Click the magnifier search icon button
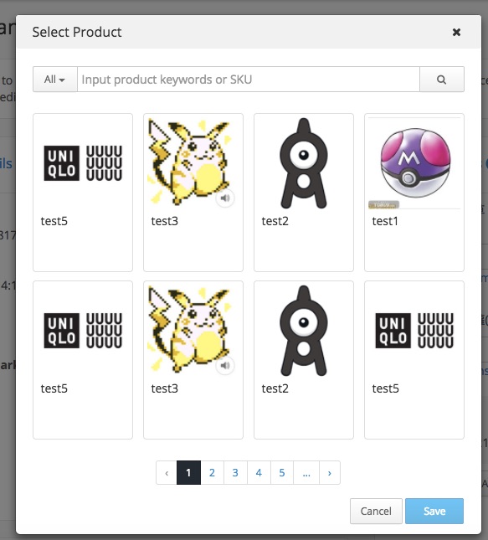Screen dimensions: 488x540 (441, 80)
